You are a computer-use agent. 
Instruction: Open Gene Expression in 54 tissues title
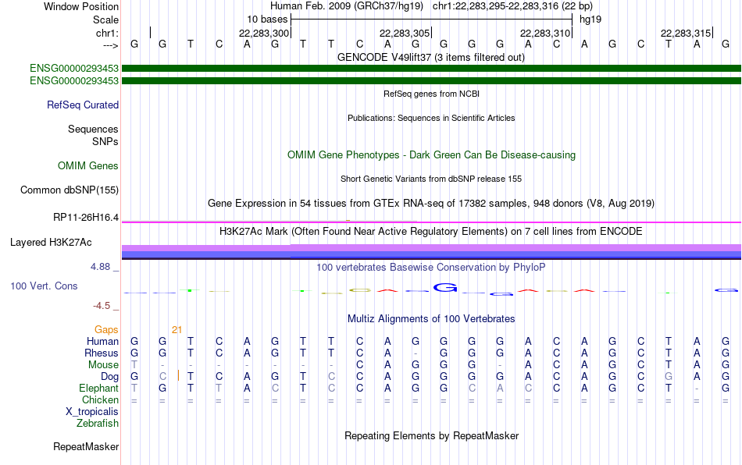coord(431,203)
